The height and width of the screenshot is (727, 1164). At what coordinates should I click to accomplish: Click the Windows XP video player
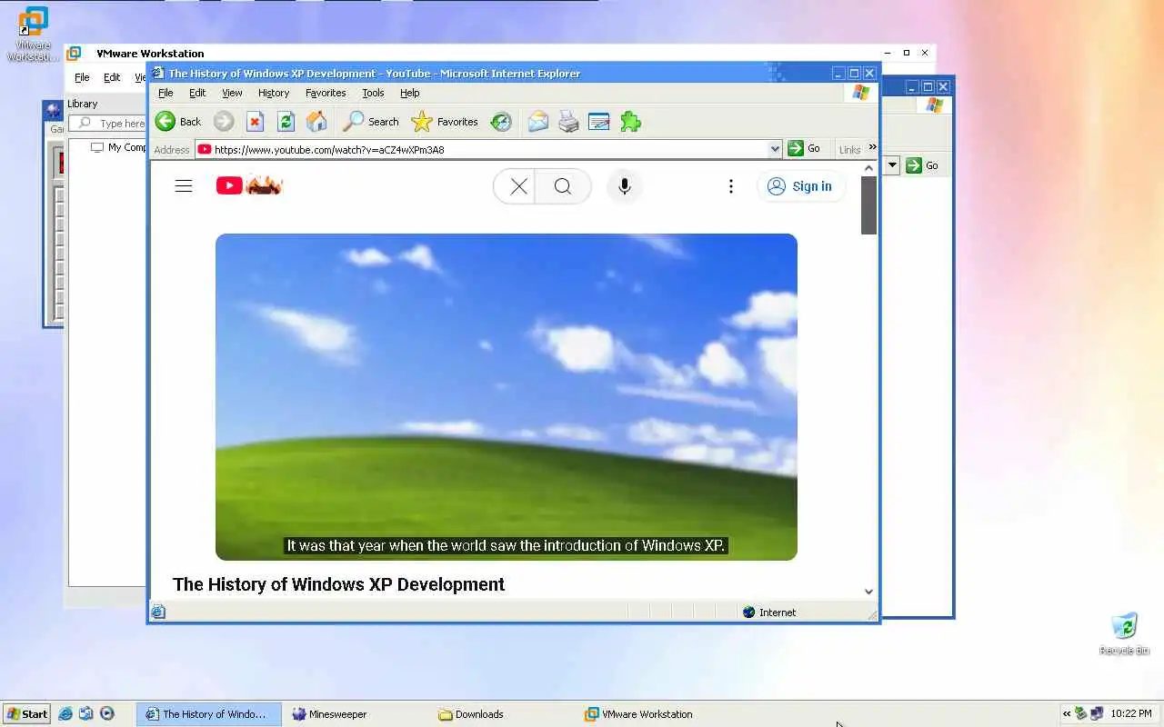(x=507, y=397)
